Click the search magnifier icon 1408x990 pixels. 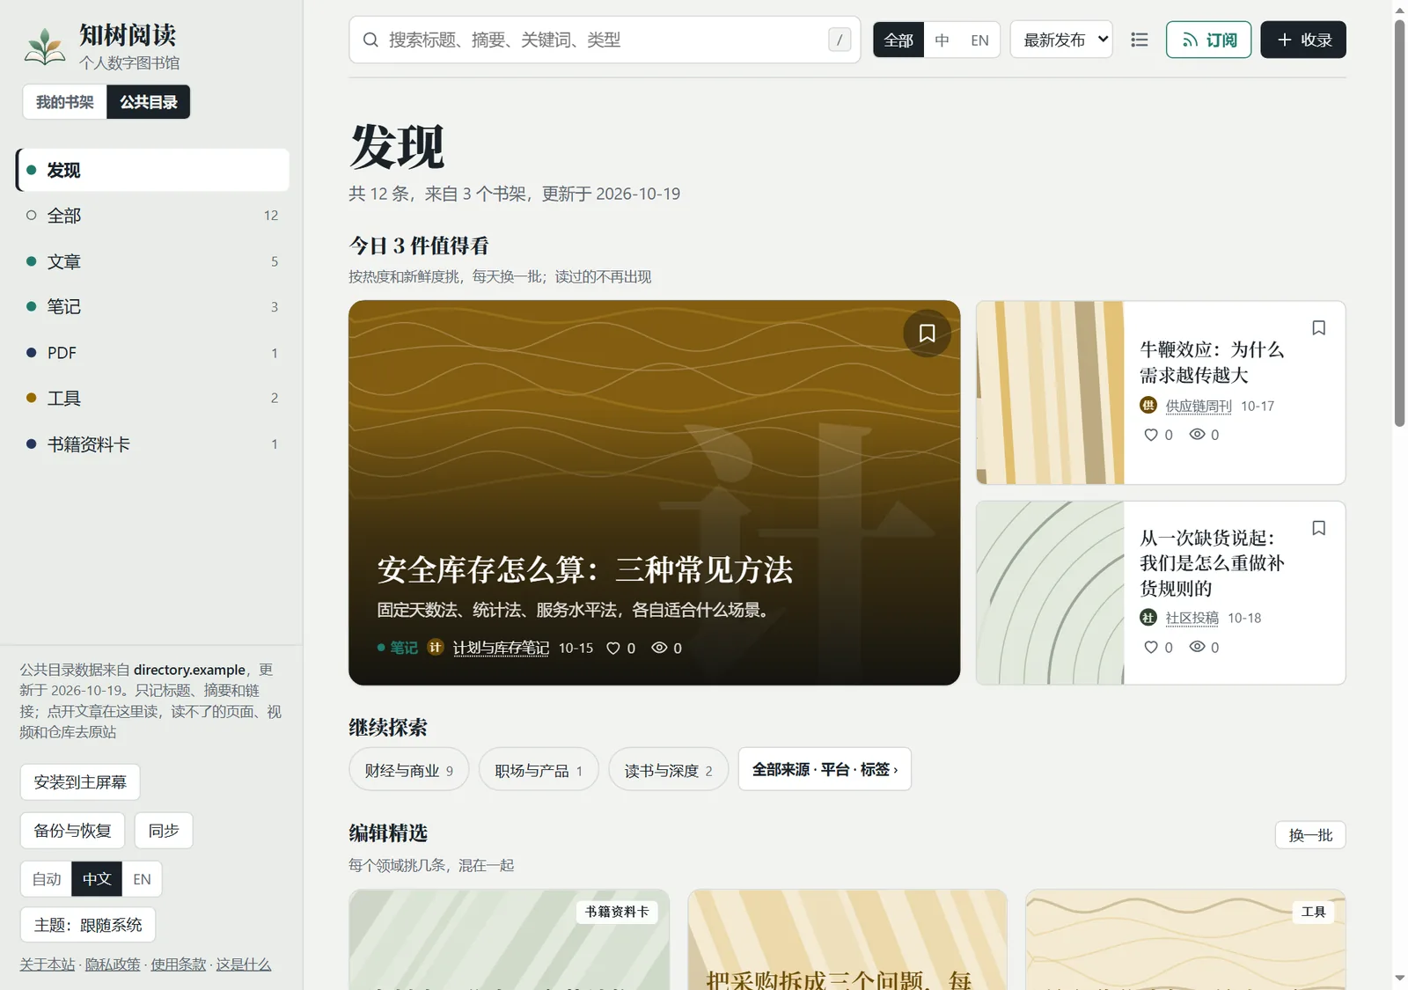(370, 40)
